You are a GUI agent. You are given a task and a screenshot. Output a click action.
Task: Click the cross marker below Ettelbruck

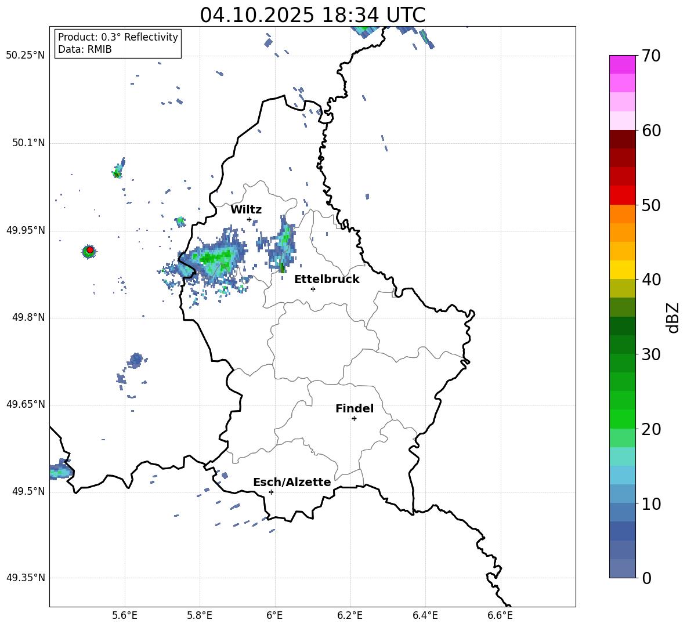click(x=313, y=289)
